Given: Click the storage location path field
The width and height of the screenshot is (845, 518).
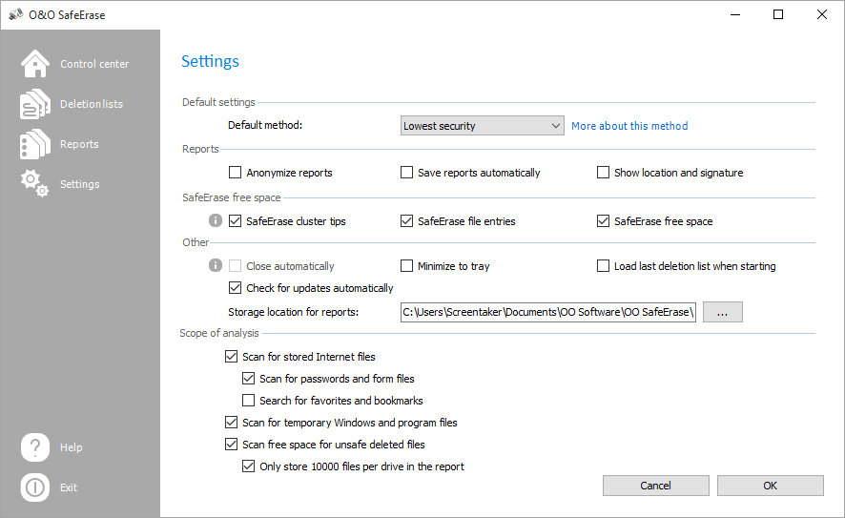Looking at the screenshot, I should [x=548, y=312].
